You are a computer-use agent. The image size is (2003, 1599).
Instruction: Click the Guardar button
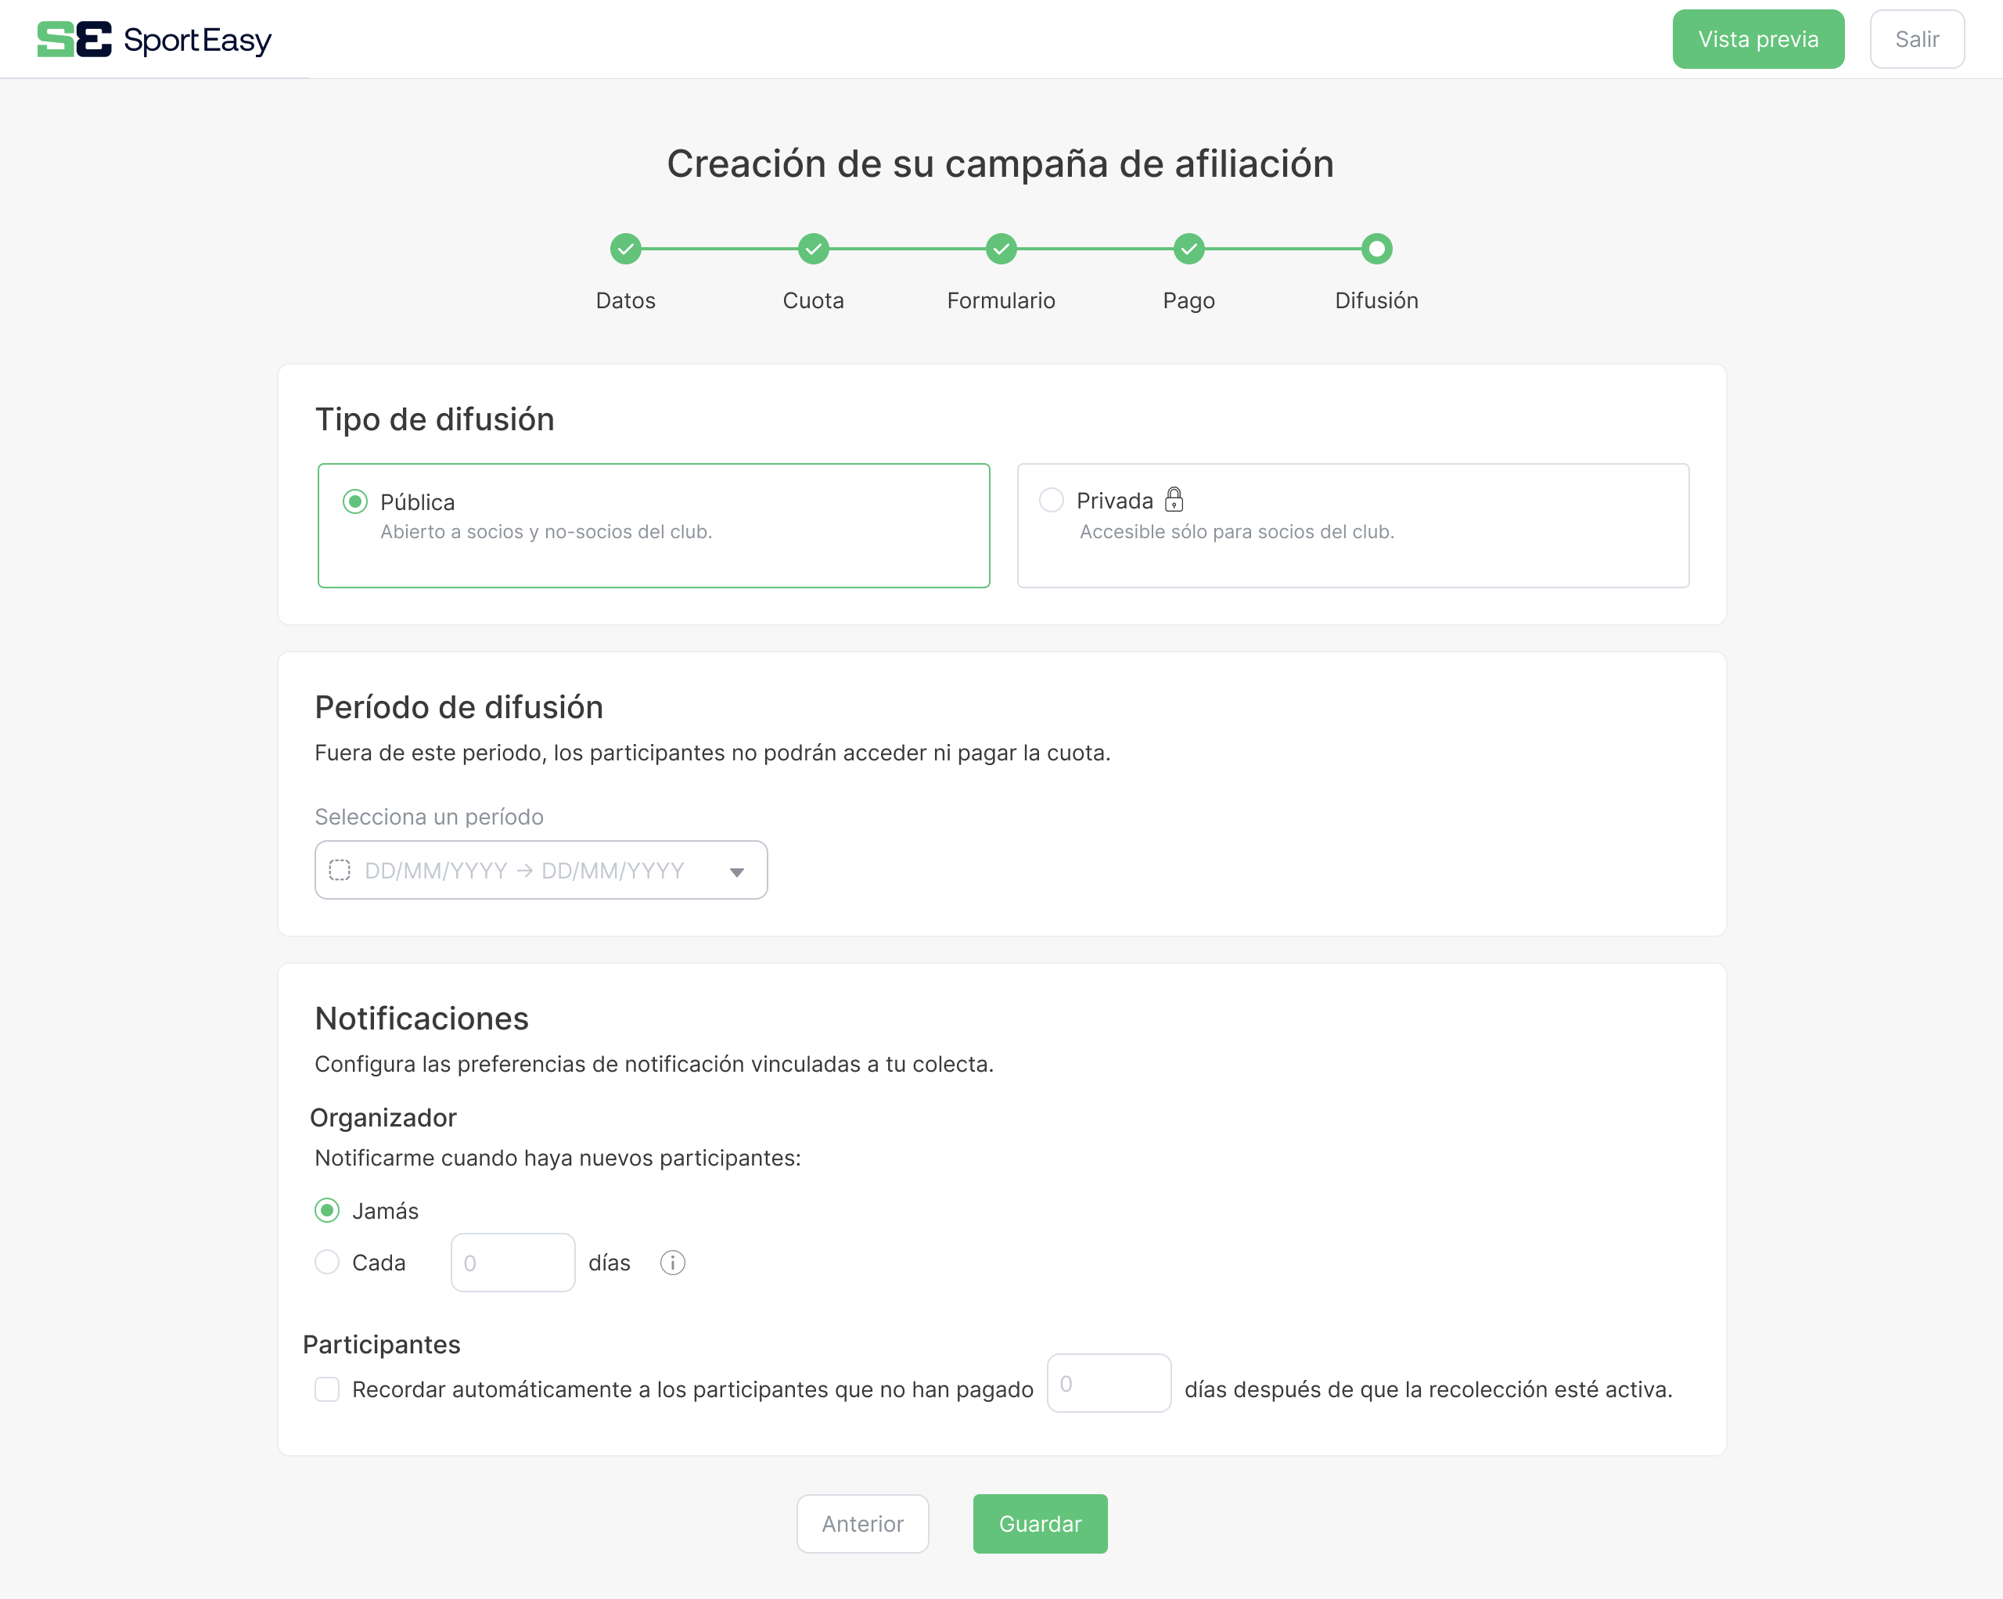pos(1040,1523)
